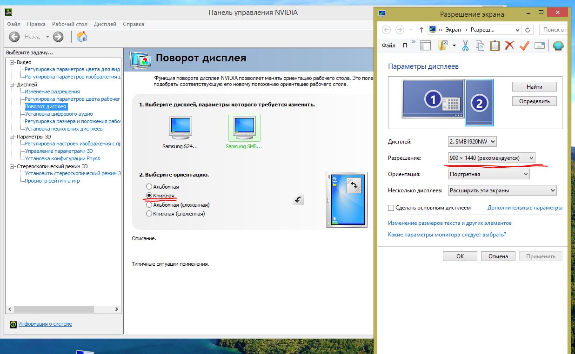Click the search field Поиск
The width and height of the screenshot is (575, 354).
(x=554, y=30)
